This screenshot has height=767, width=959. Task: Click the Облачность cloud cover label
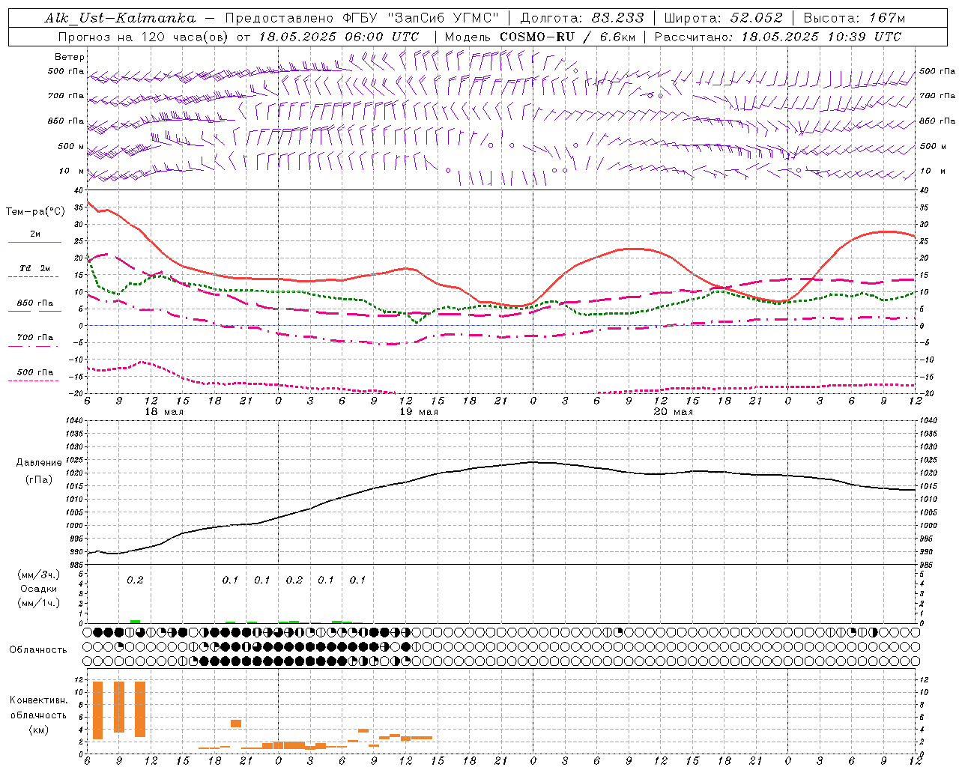click(38, 650)
